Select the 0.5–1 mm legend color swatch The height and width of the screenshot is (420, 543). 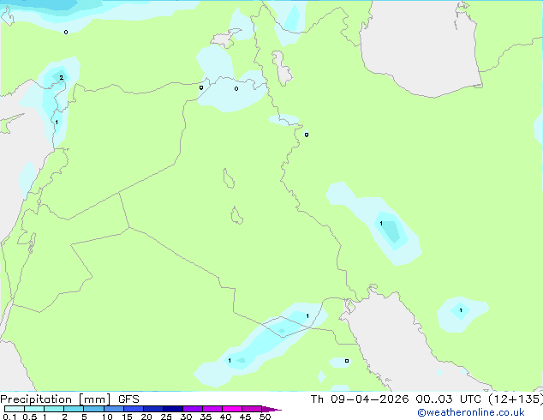pyautogui.click(x=34, y=409)
